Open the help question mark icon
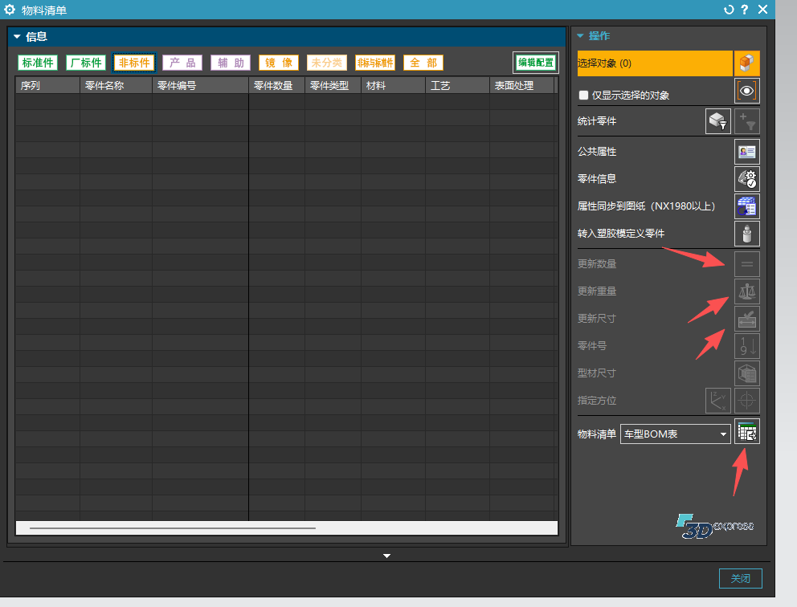Viewport: 797px width, 607px height. 745,10
